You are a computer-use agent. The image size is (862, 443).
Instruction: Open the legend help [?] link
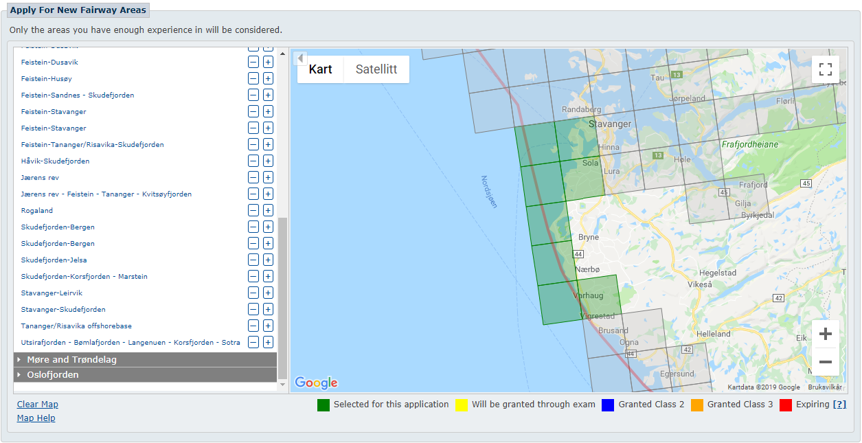[x=839, y=405]
